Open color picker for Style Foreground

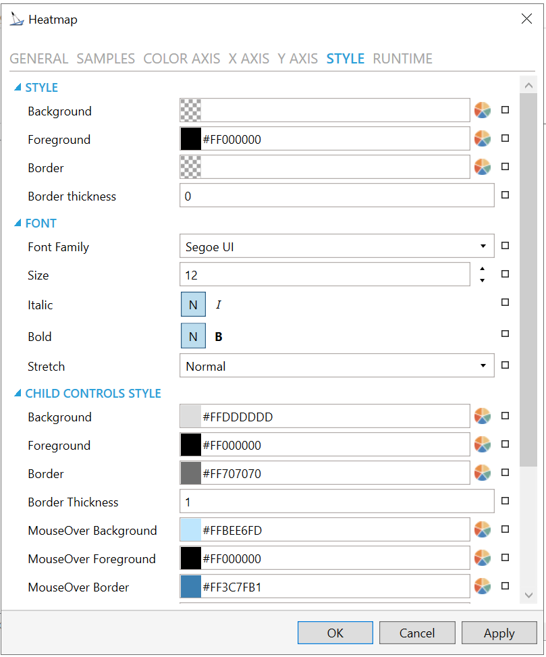(483, 138)
